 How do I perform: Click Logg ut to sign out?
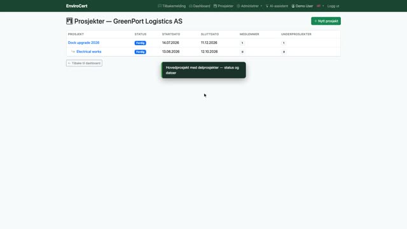333,6
